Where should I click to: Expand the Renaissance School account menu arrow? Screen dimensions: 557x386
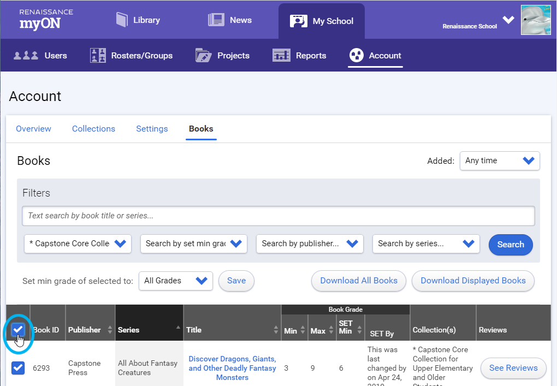pos(508,20)
